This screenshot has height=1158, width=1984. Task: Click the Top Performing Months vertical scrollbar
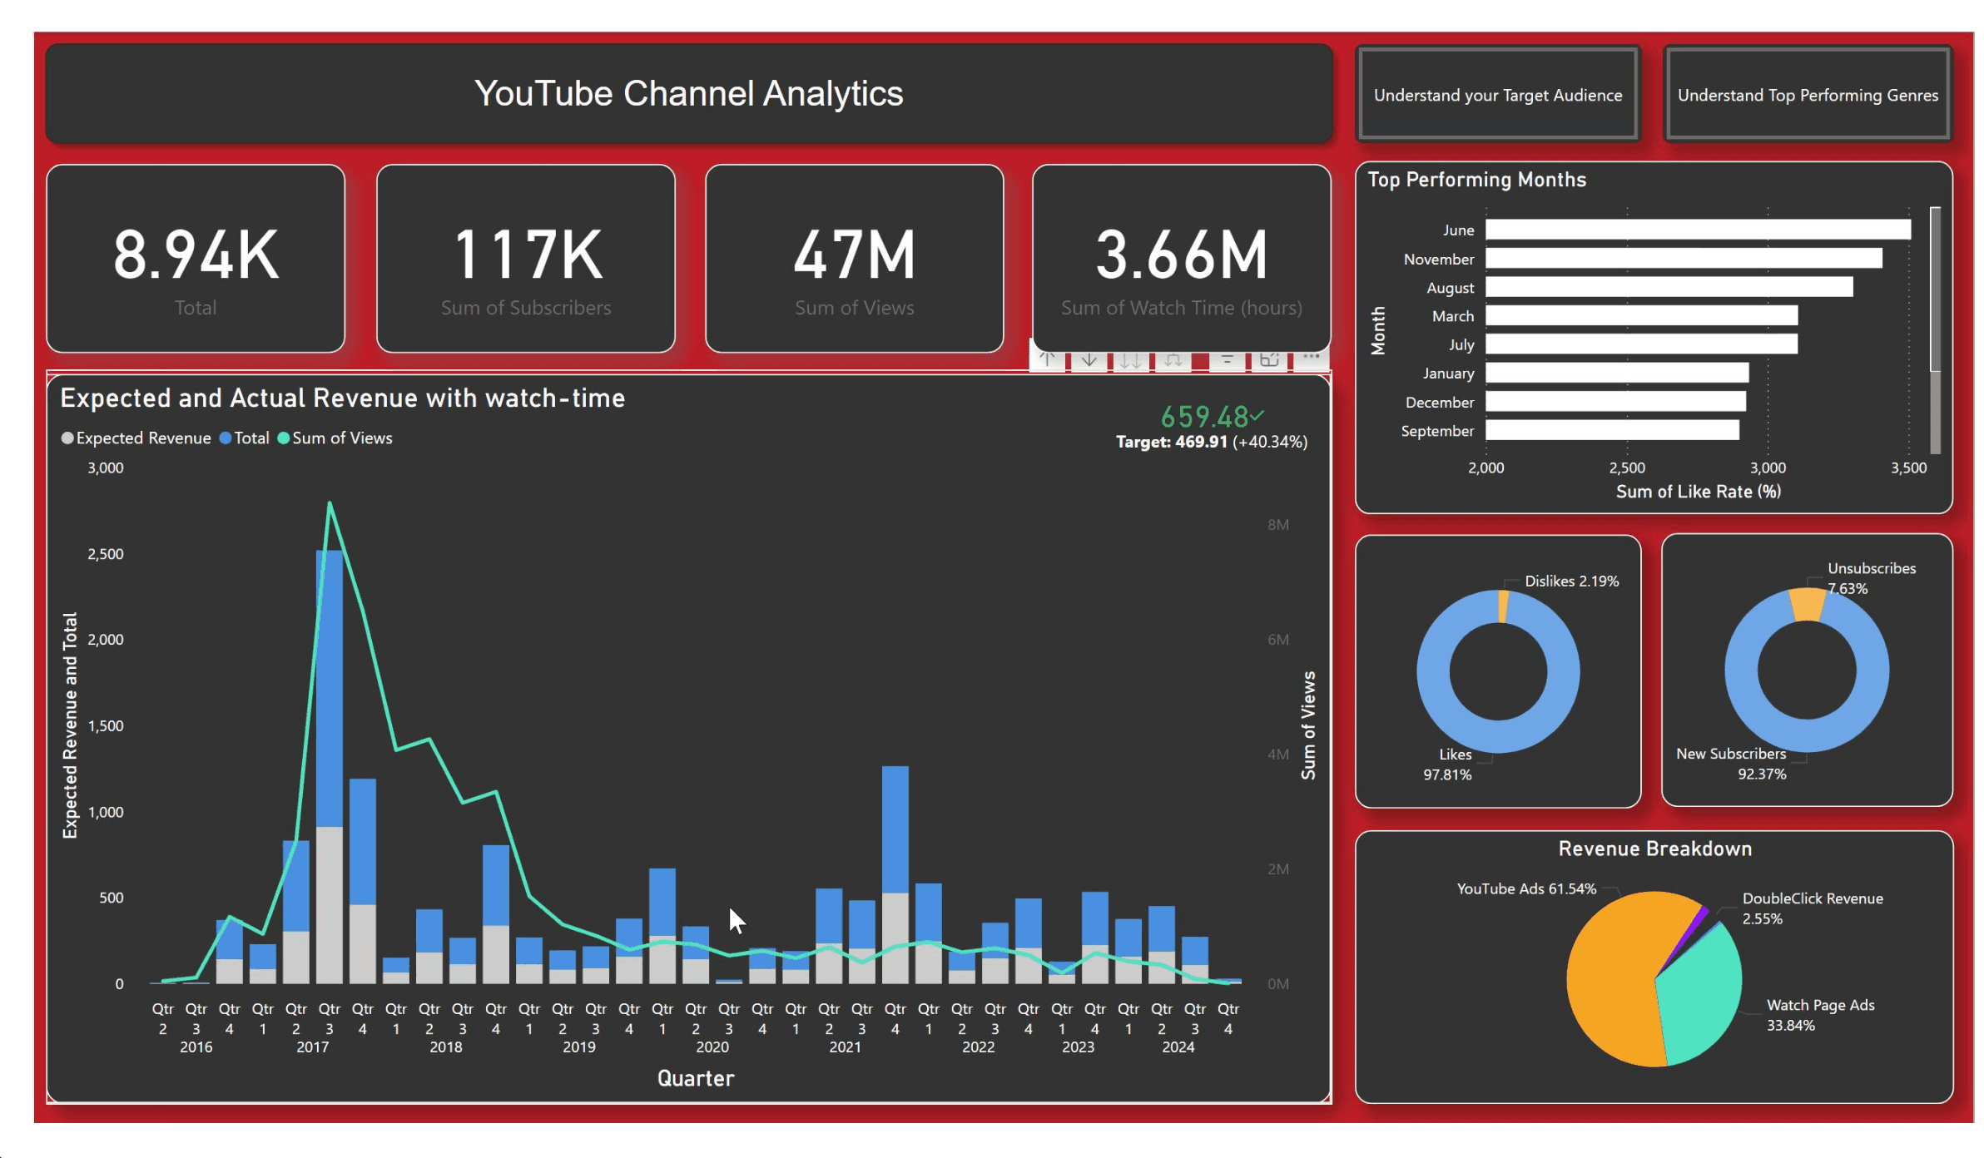[x=1935, y=329]
